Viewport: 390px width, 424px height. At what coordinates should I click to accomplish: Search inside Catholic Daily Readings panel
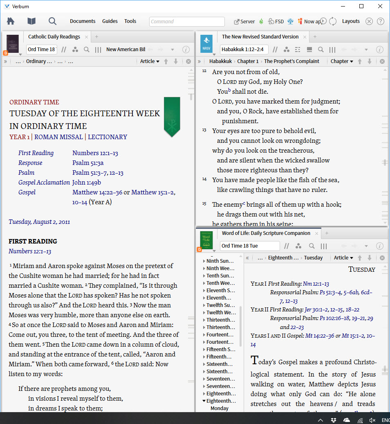86,50
